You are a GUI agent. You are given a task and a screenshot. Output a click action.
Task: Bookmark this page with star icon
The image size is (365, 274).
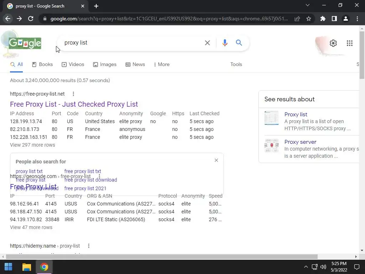309,19
